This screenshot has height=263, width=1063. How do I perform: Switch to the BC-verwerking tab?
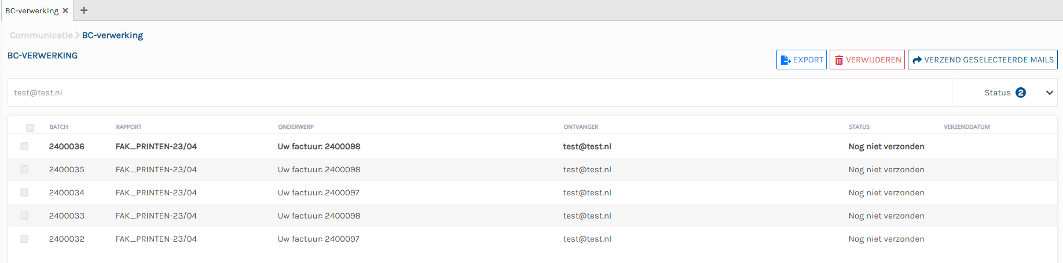(x=32, y=10)
